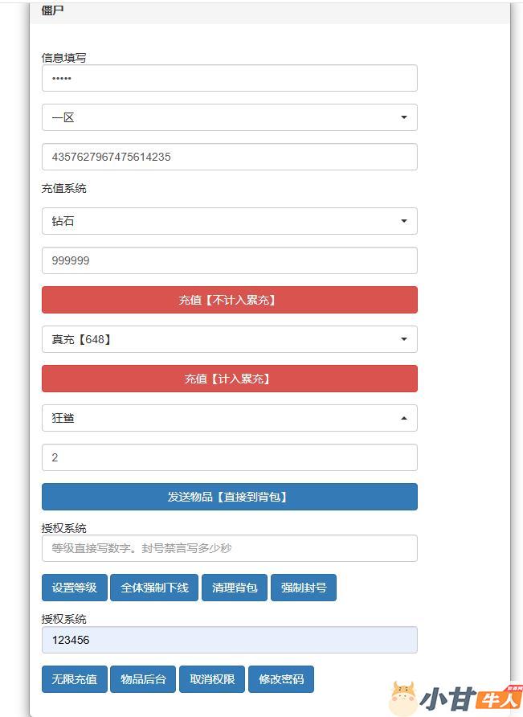Open the 真充【648】 dropdown

(229, 339)
